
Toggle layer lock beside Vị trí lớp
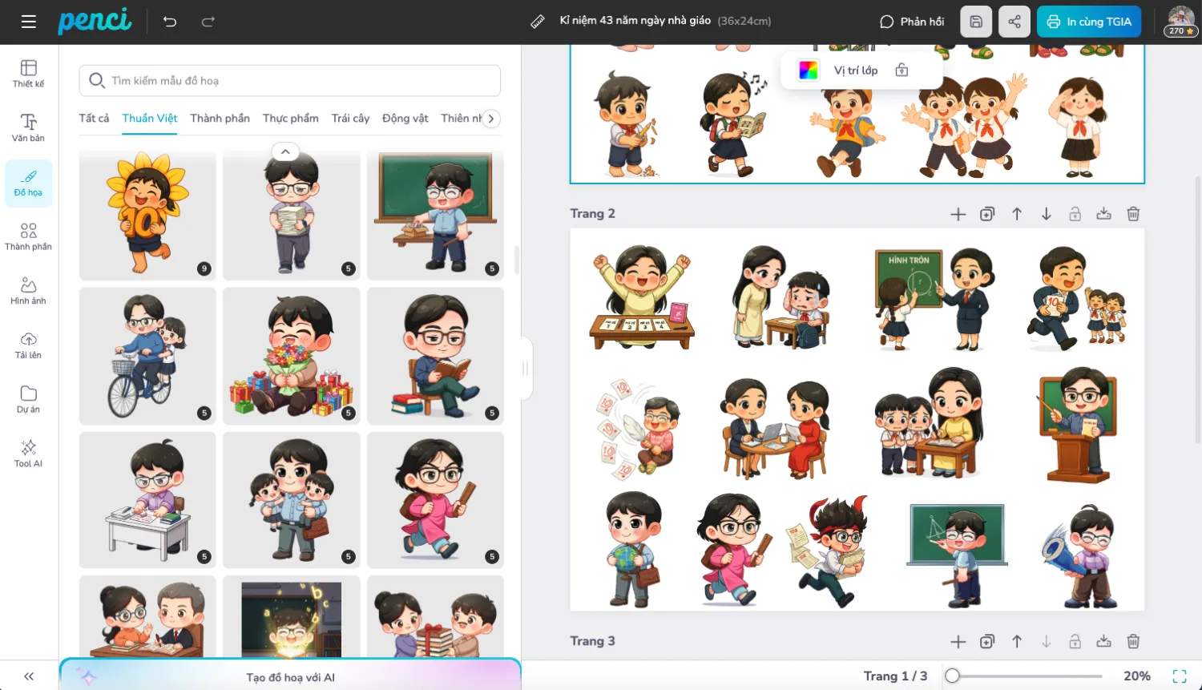pyautogui.click(x=901, y=71)
